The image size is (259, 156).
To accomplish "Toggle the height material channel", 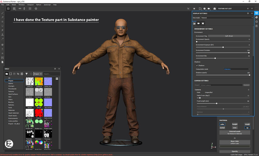I will tap(235, 124).
